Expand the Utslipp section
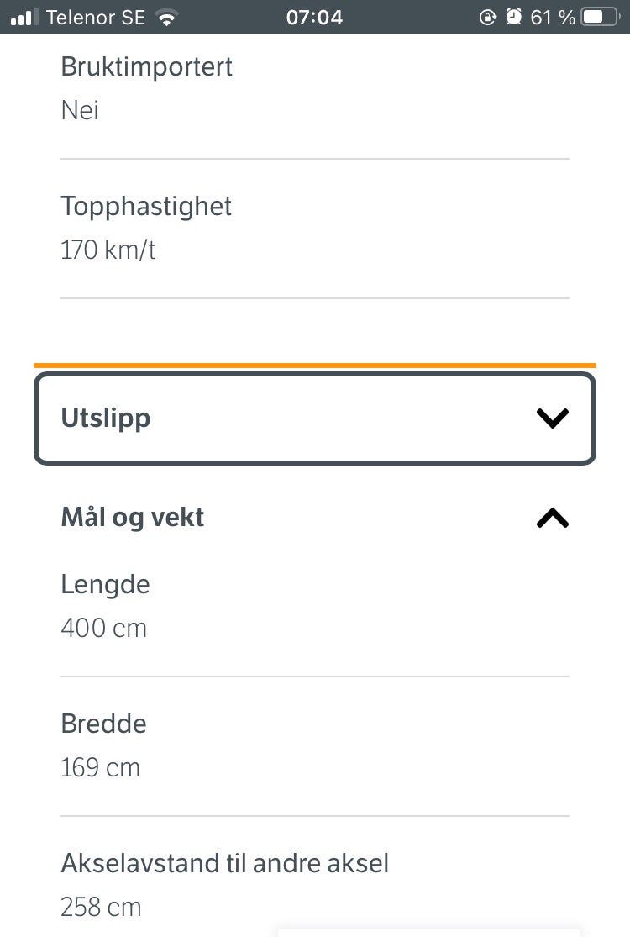 click(315, 418)
